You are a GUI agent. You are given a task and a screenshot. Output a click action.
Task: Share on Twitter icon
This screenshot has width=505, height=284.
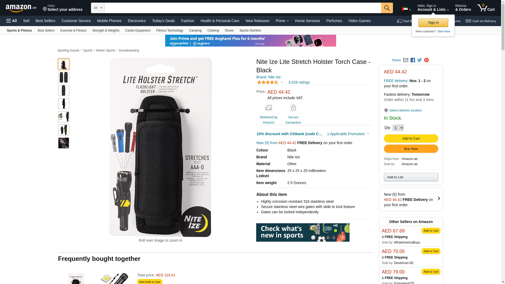(x=420, y=60)
